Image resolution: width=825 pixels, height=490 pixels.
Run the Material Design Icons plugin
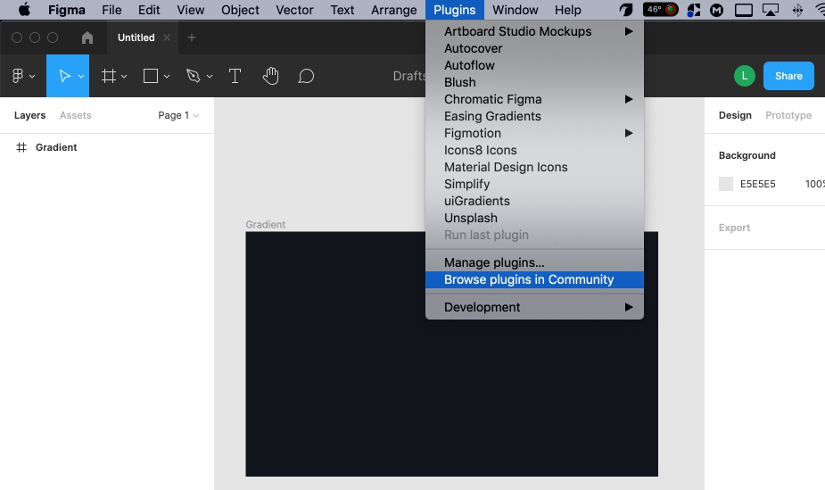(x=534, y=167)
